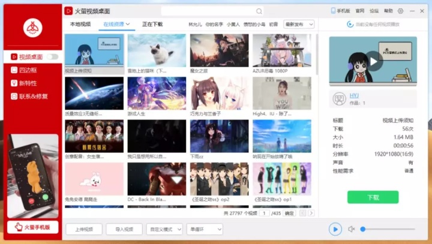This screenshot has width=432, height=244.
Task: Select the AZUR恶毒 1080P thumbnail
Action: (x=282, y=50)
